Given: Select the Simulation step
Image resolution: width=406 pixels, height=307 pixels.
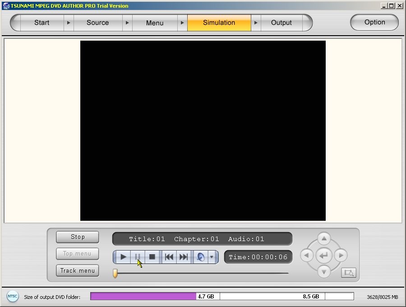Looking at the screenshot, I should 219,23.
